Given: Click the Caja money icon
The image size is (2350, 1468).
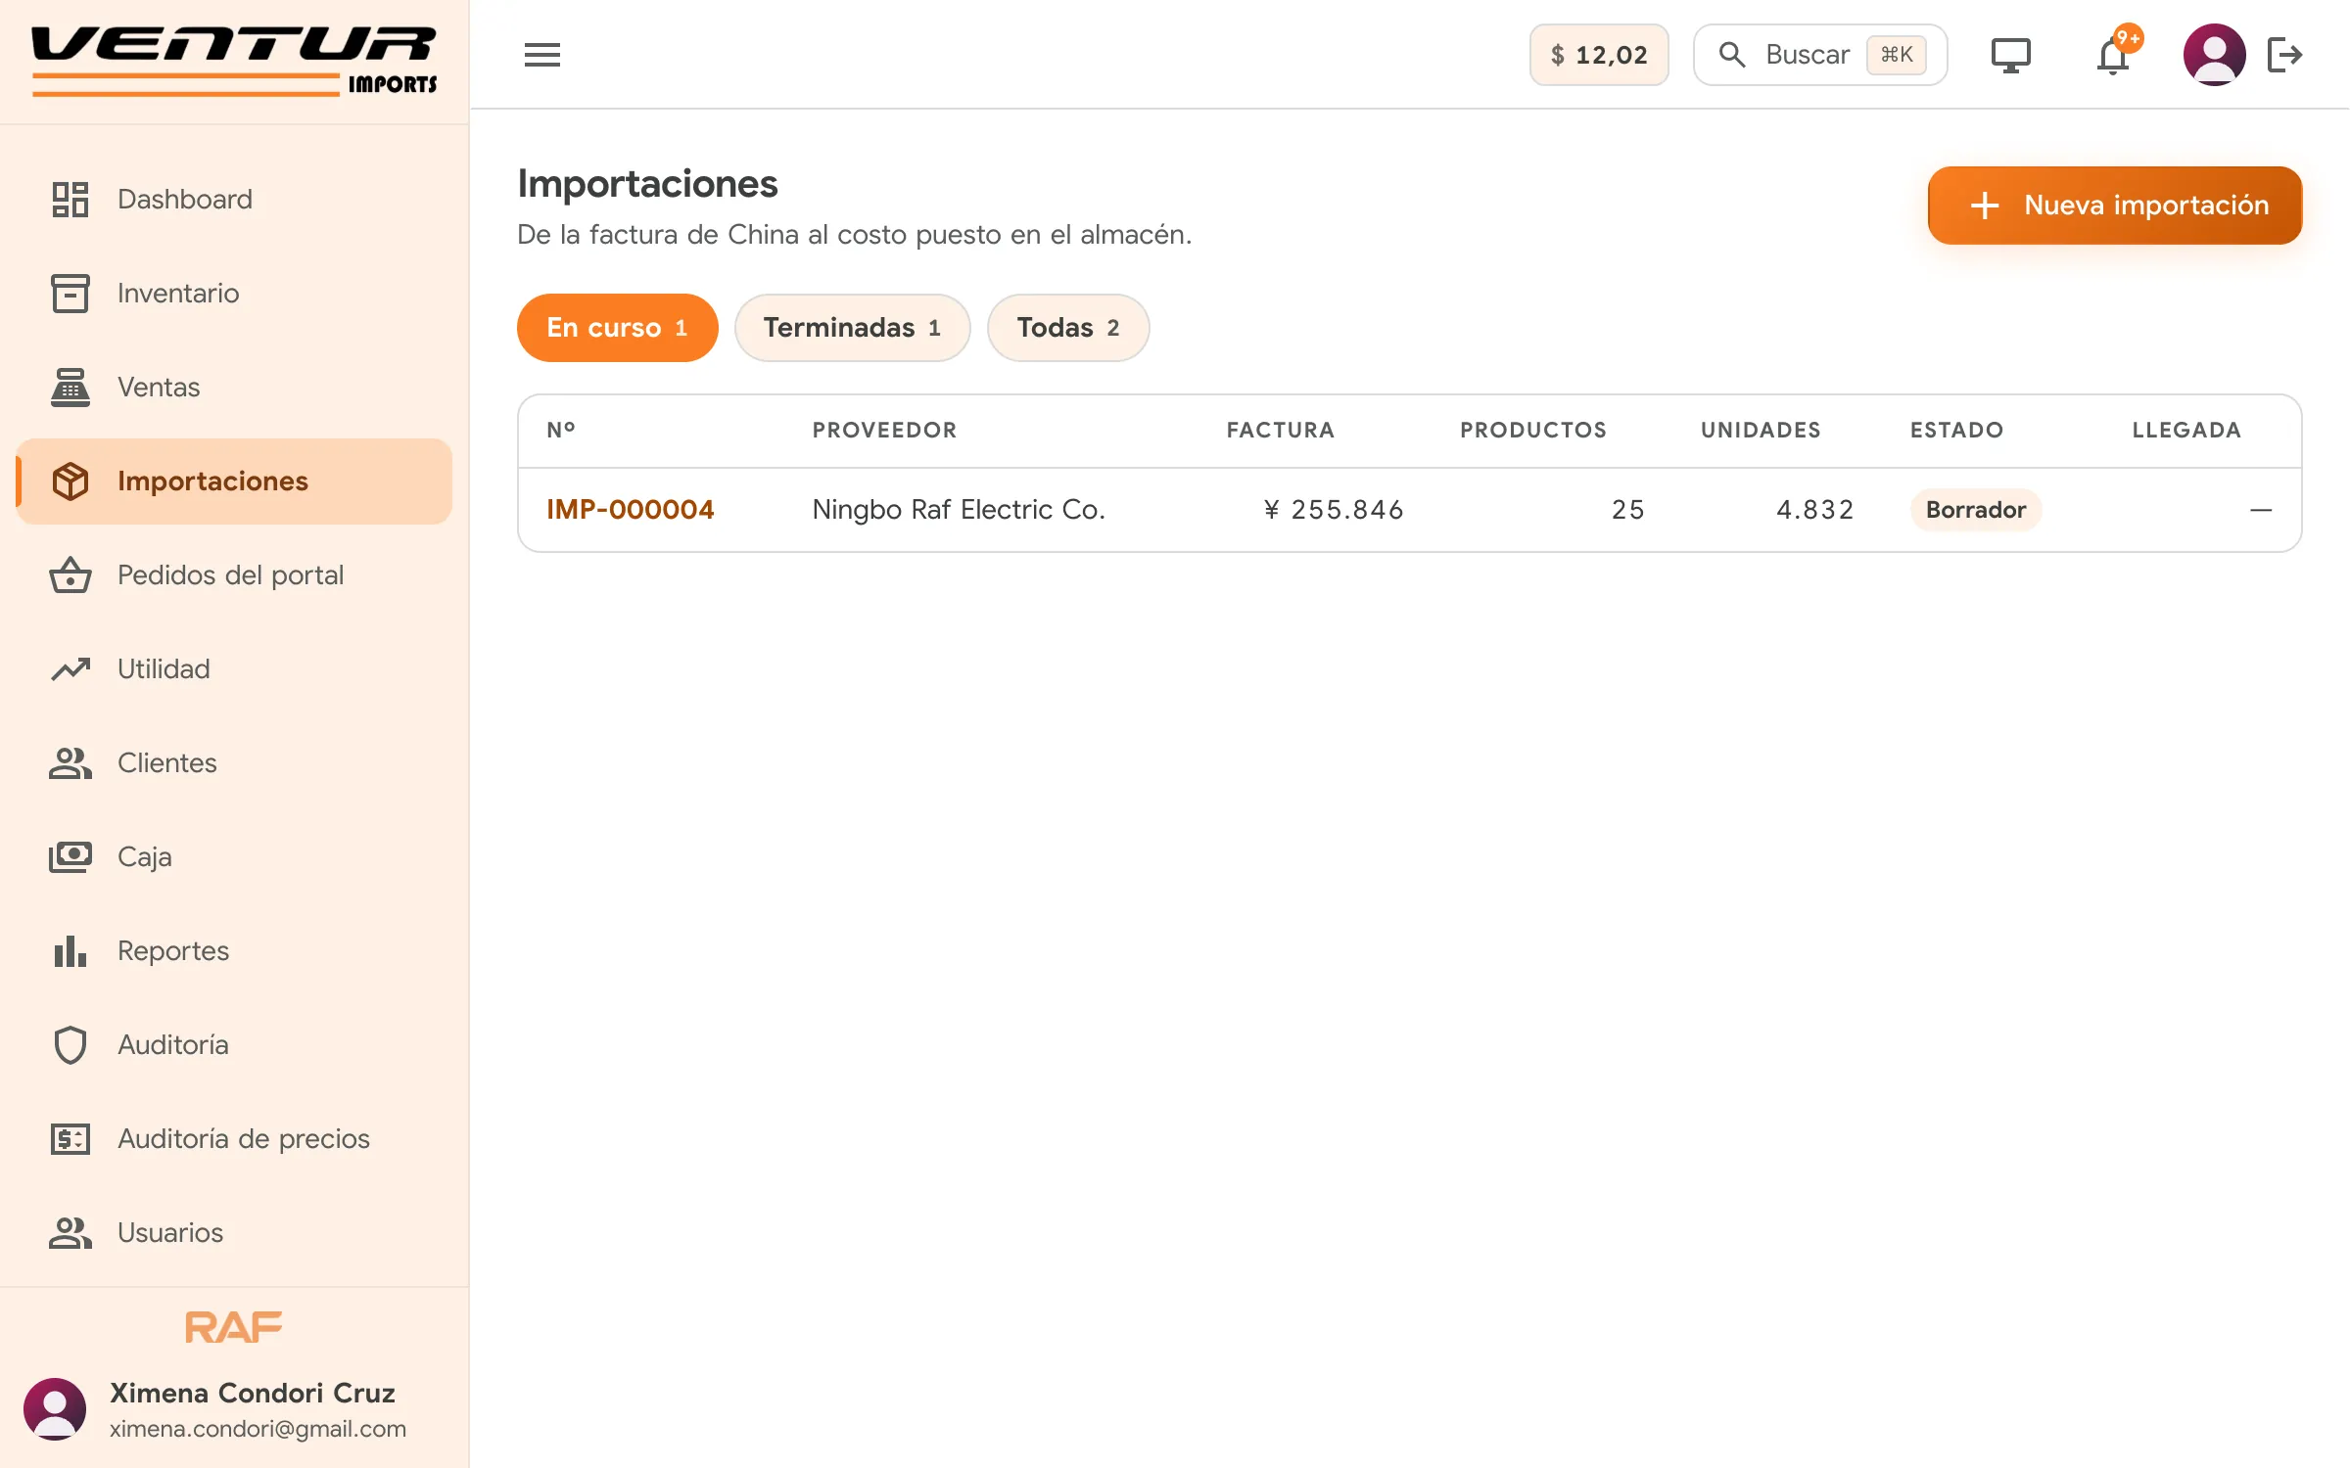Looking at the screenshot, I should pyautogui.click(x=70, y=857).
